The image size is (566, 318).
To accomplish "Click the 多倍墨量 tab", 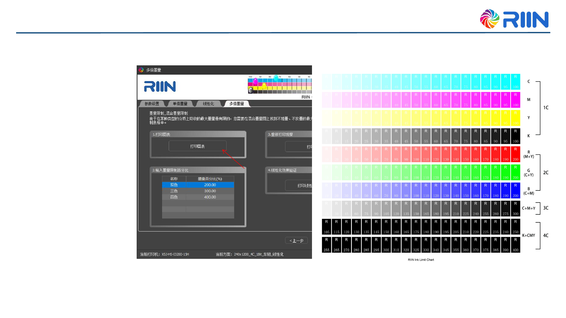I will click(237, 104).
